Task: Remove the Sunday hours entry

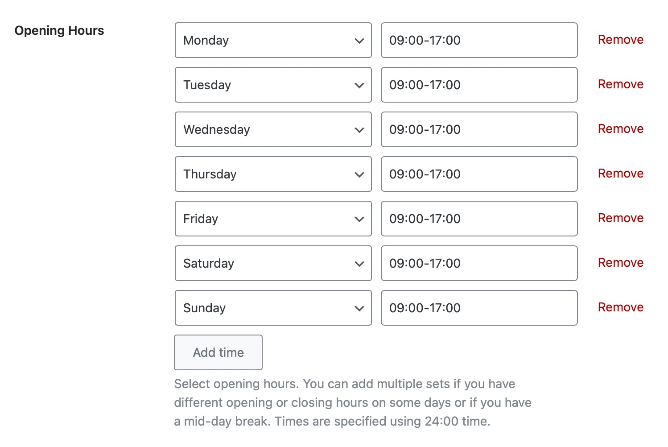Action: [620, 307]
